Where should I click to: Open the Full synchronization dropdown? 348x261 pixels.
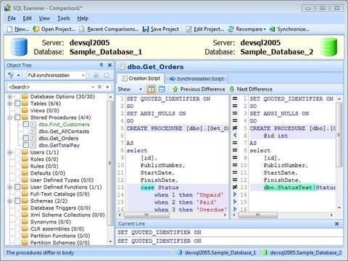[57, 75]
